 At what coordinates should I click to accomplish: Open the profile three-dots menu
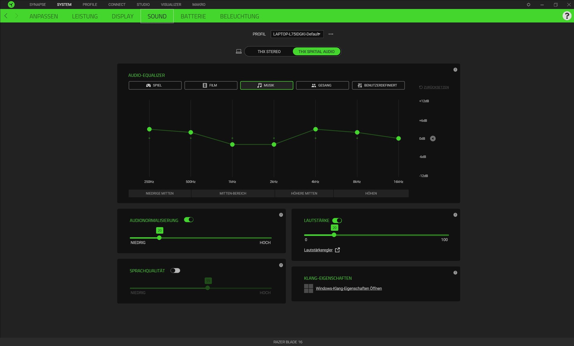[331, 34]
